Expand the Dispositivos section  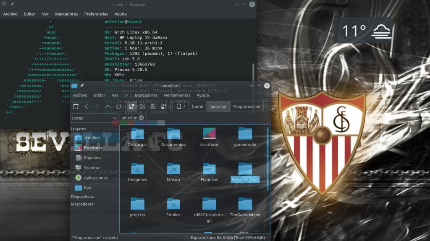point(82,196)
